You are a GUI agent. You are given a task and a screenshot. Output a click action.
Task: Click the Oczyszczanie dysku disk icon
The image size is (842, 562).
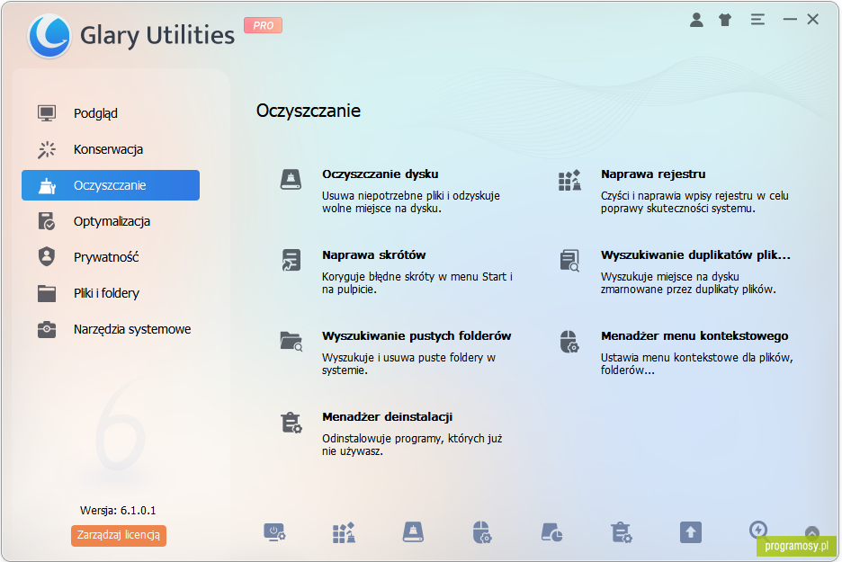coord(291,179)
